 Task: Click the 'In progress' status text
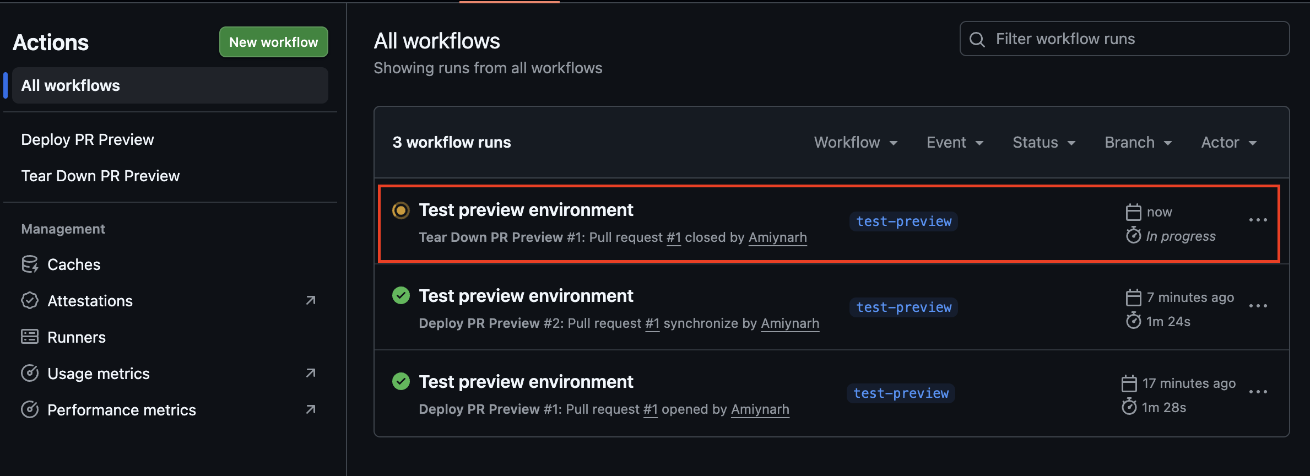tap(1181, 236)
